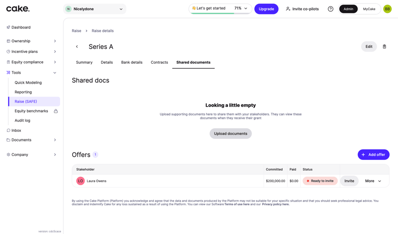
Task: Open the Let's get started 71% progress
Action: point(220,8)
